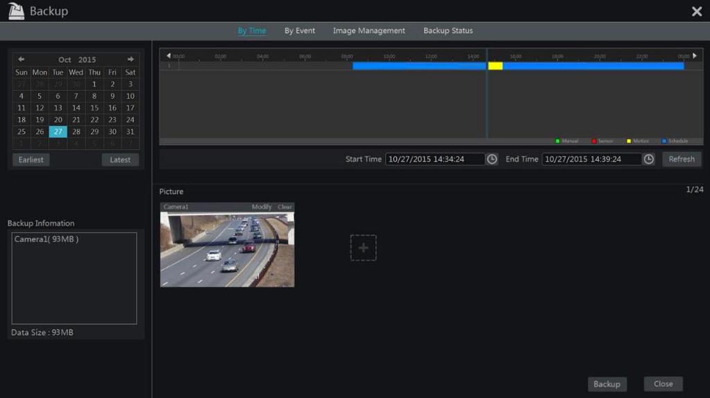The height and width of the screenshot is (398, 710).
Task: Select October 28 in the calendar
Action: coord(76,132)
